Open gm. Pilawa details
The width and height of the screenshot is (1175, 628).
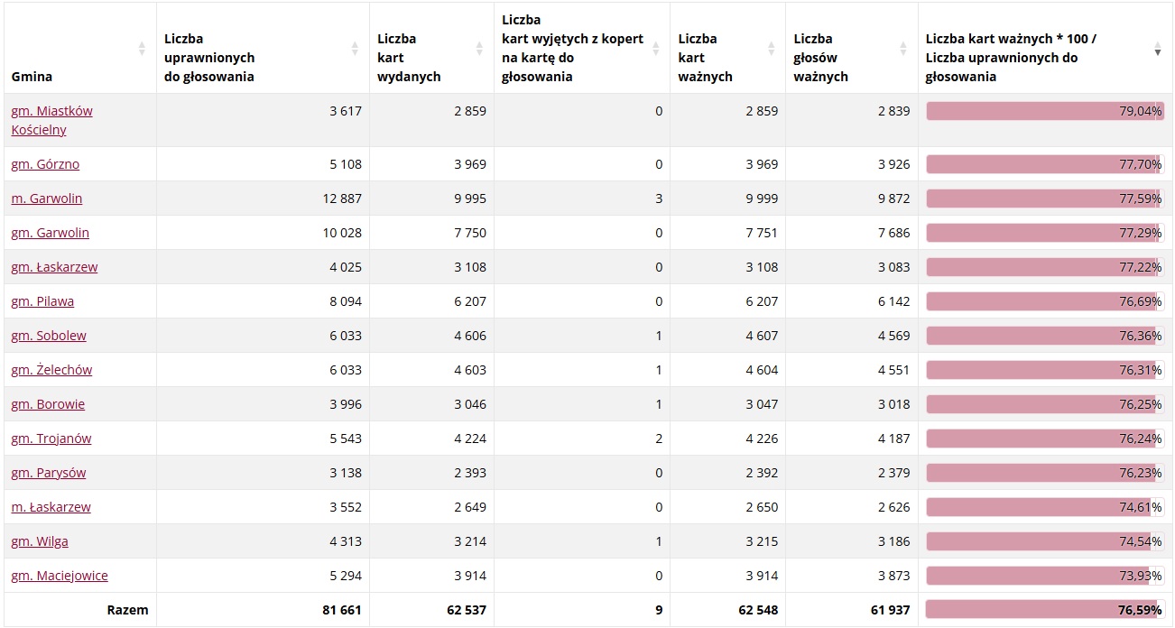(x=42, y=301)
